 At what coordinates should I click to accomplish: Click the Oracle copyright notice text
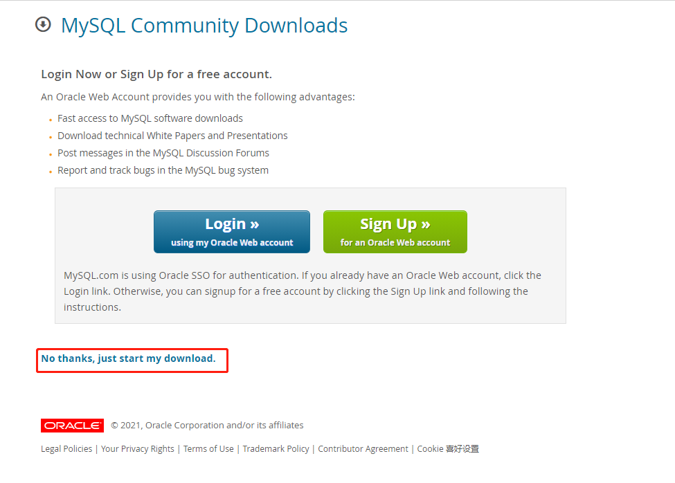tap(207, 426)
